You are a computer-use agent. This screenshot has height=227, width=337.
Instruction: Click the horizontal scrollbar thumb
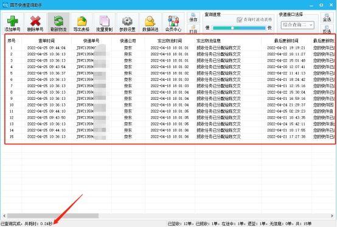pos(53,215)
